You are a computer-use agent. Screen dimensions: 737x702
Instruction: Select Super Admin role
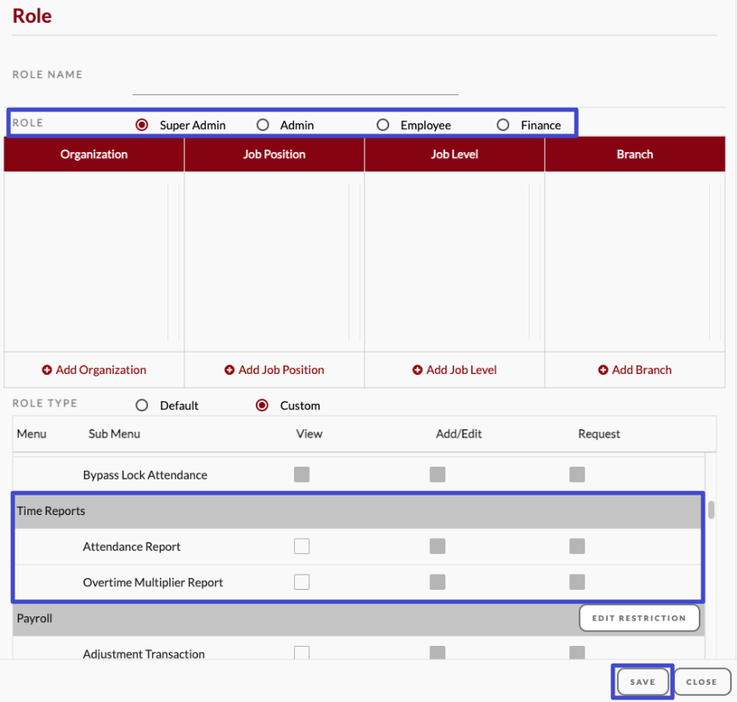[142, 125]
